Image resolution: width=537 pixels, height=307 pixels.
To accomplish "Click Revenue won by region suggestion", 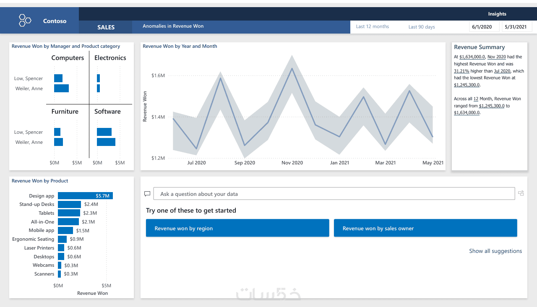I will pyautogui.click(x=237, y=228).
